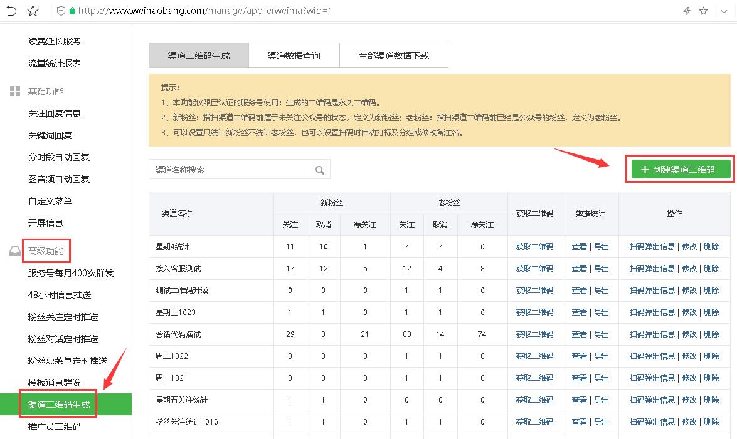Screen dimensions: 737x439
Task: Click the shield security icon in the address bar
Action: click(x=61, y=10)
